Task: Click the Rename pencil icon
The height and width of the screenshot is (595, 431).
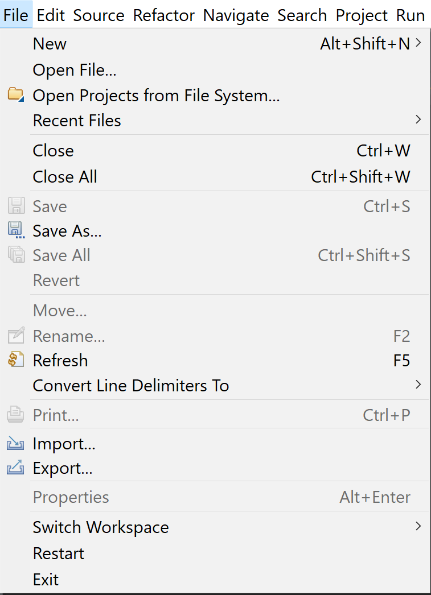Action: (x=15, y=336)
